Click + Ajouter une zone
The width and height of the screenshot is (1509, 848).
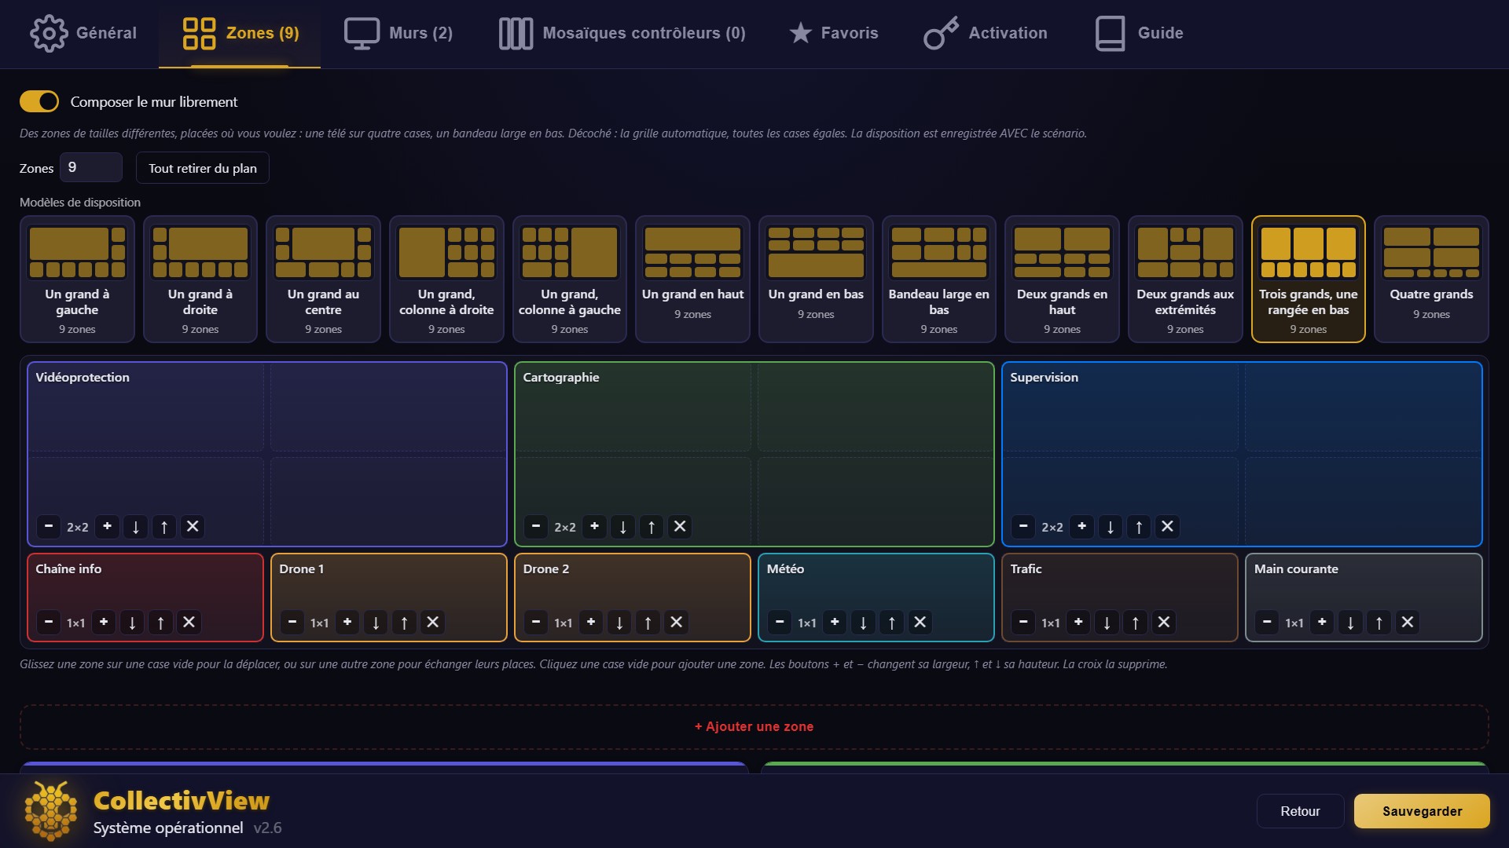point(754,726)
